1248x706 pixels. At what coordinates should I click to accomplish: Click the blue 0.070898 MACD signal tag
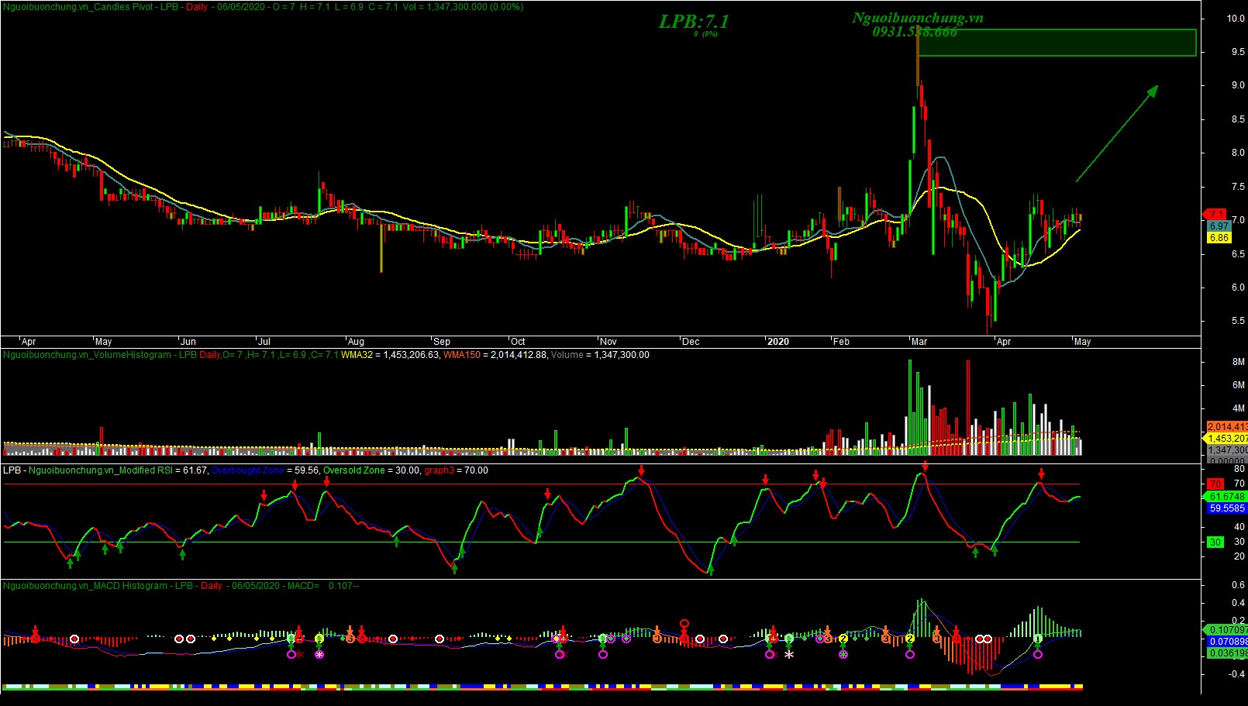(x=1228, y=642)
